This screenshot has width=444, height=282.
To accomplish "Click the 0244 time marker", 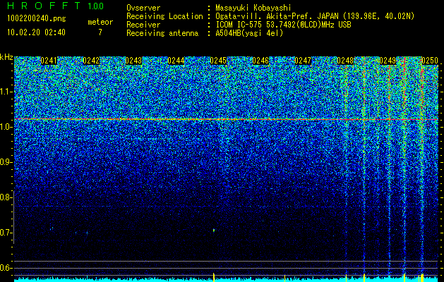I will [x=176, y=61].
